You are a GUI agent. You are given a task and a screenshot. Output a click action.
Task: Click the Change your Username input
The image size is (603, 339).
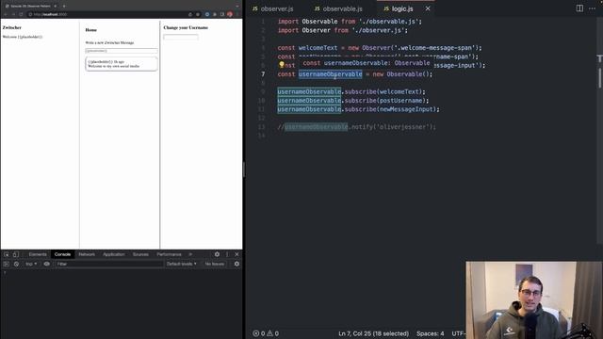click(181, 37)
